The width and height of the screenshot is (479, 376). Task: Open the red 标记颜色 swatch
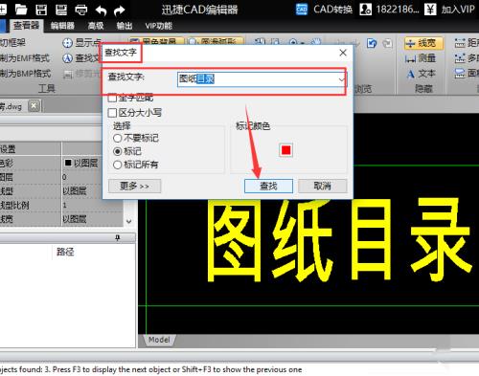(285, 150)
